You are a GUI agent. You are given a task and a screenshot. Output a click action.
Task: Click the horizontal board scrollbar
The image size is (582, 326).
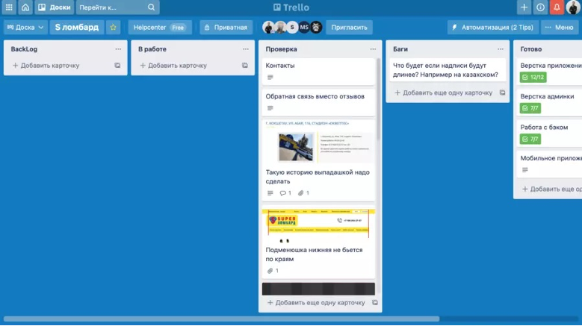pyautogui.click(x=222, y=319)
